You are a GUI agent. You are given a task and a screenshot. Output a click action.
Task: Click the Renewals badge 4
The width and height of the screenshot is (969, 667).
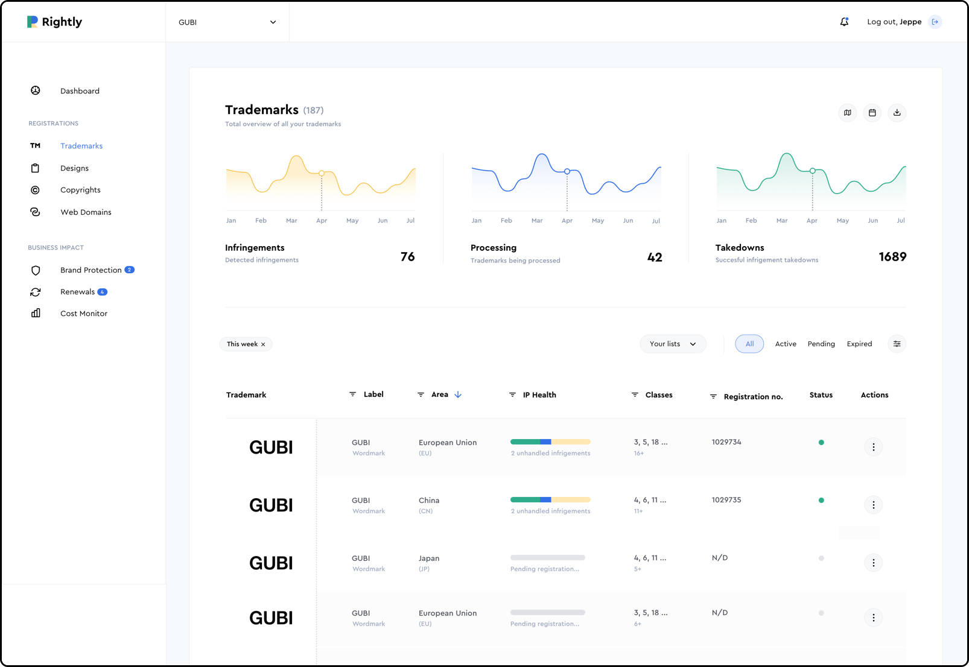[103, 292]
